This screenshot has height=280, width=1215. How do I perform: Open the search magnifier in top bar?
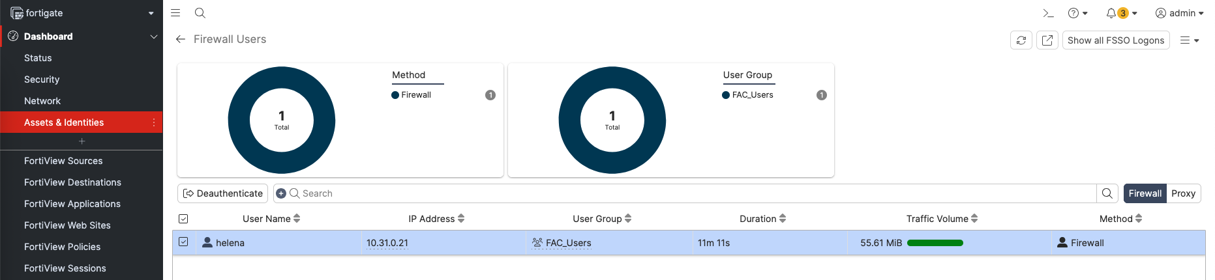pos(200,13)
